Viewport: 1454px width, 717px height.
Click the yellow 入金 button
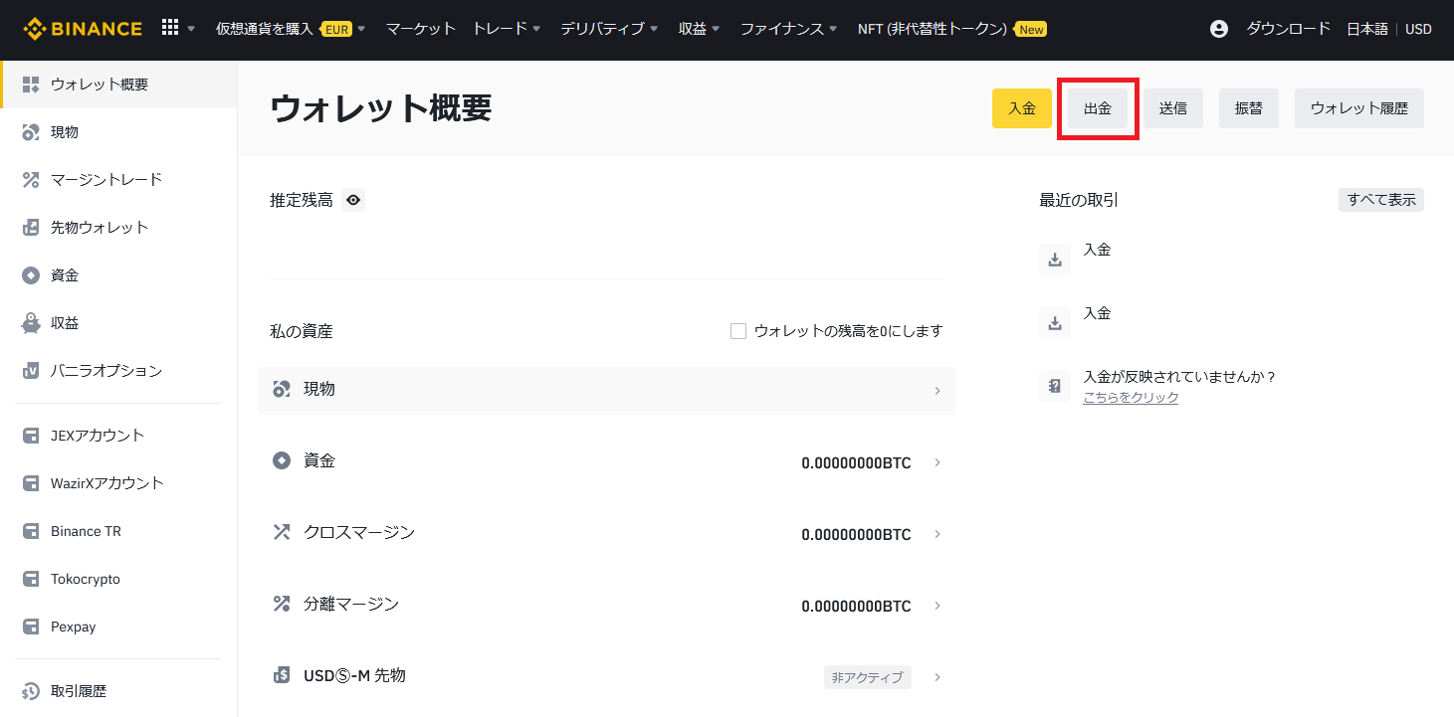(x=1022, y=108)
